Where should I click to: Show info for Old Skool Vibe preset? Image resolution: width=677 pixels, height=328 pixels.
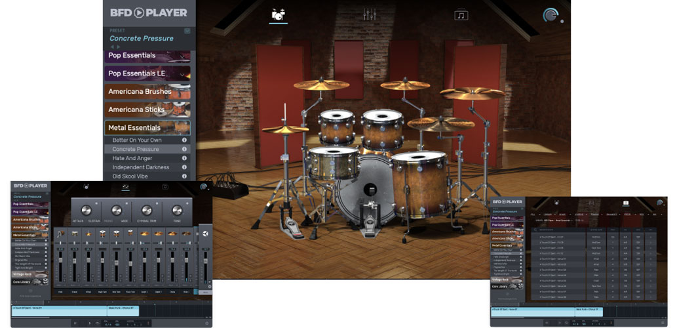tap(184, 176)
